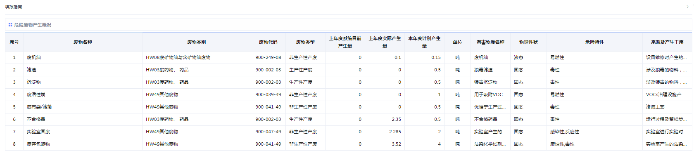694x151 pixels.
Task: Click code 900-041-49 in the 废弃包装物 row
Action: click(268, 144)
